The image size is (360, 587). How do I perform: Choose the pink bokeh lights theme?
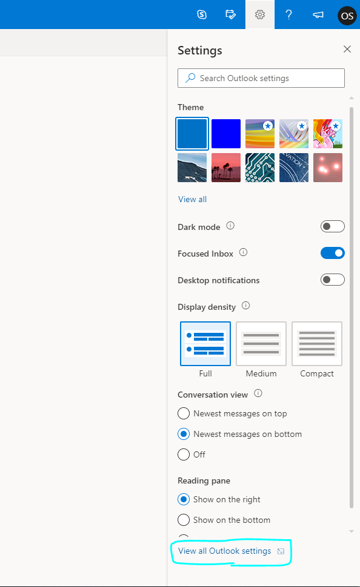[328, 168]
